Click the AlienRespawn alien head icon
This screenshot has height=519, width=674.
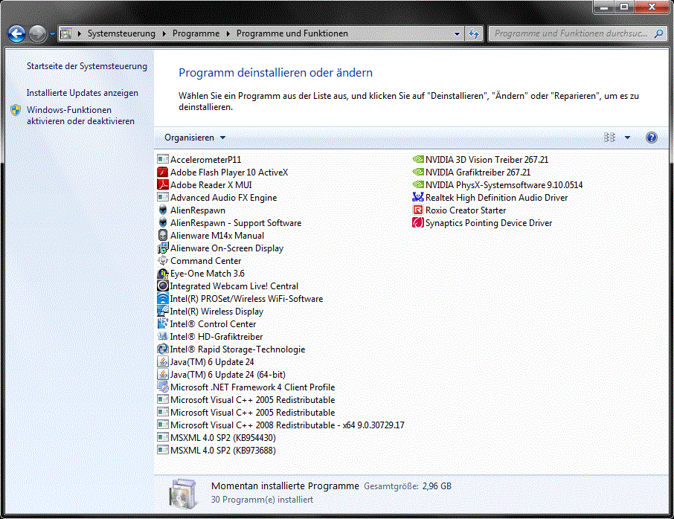pos(162,210)
